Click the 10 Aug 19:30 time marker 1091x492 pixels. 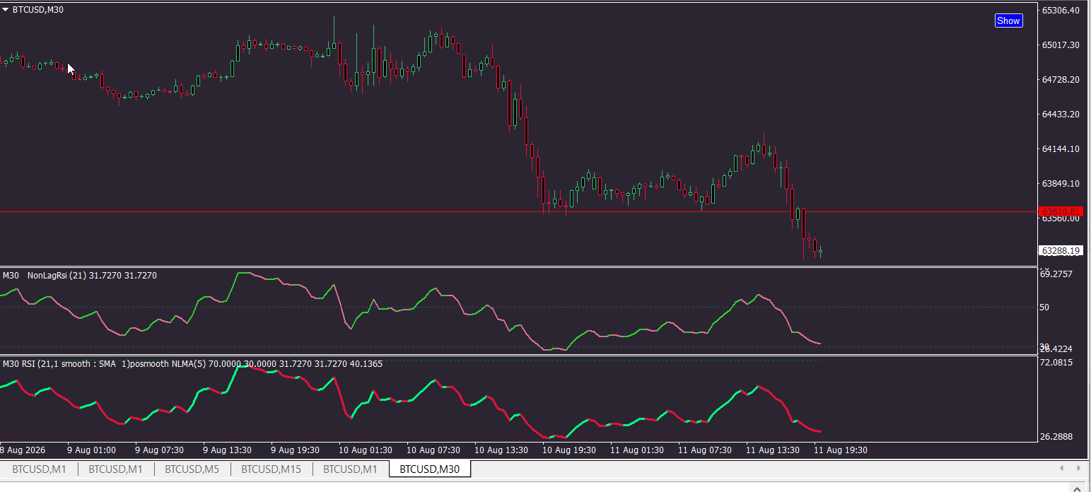tap(568, 450)
